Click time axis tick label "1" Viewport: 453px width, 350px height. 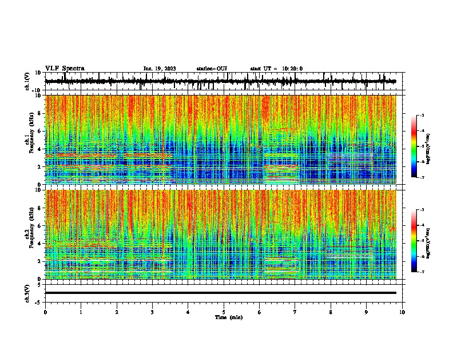[81, 312]
